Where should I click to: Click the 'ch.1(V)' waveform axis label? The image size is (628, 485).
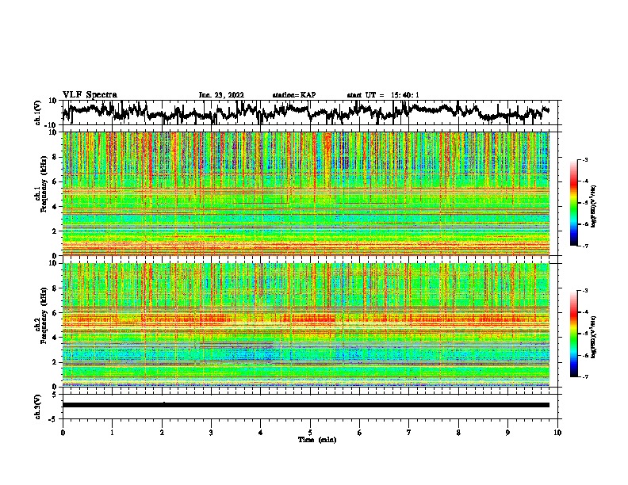[x=37, y=113]
